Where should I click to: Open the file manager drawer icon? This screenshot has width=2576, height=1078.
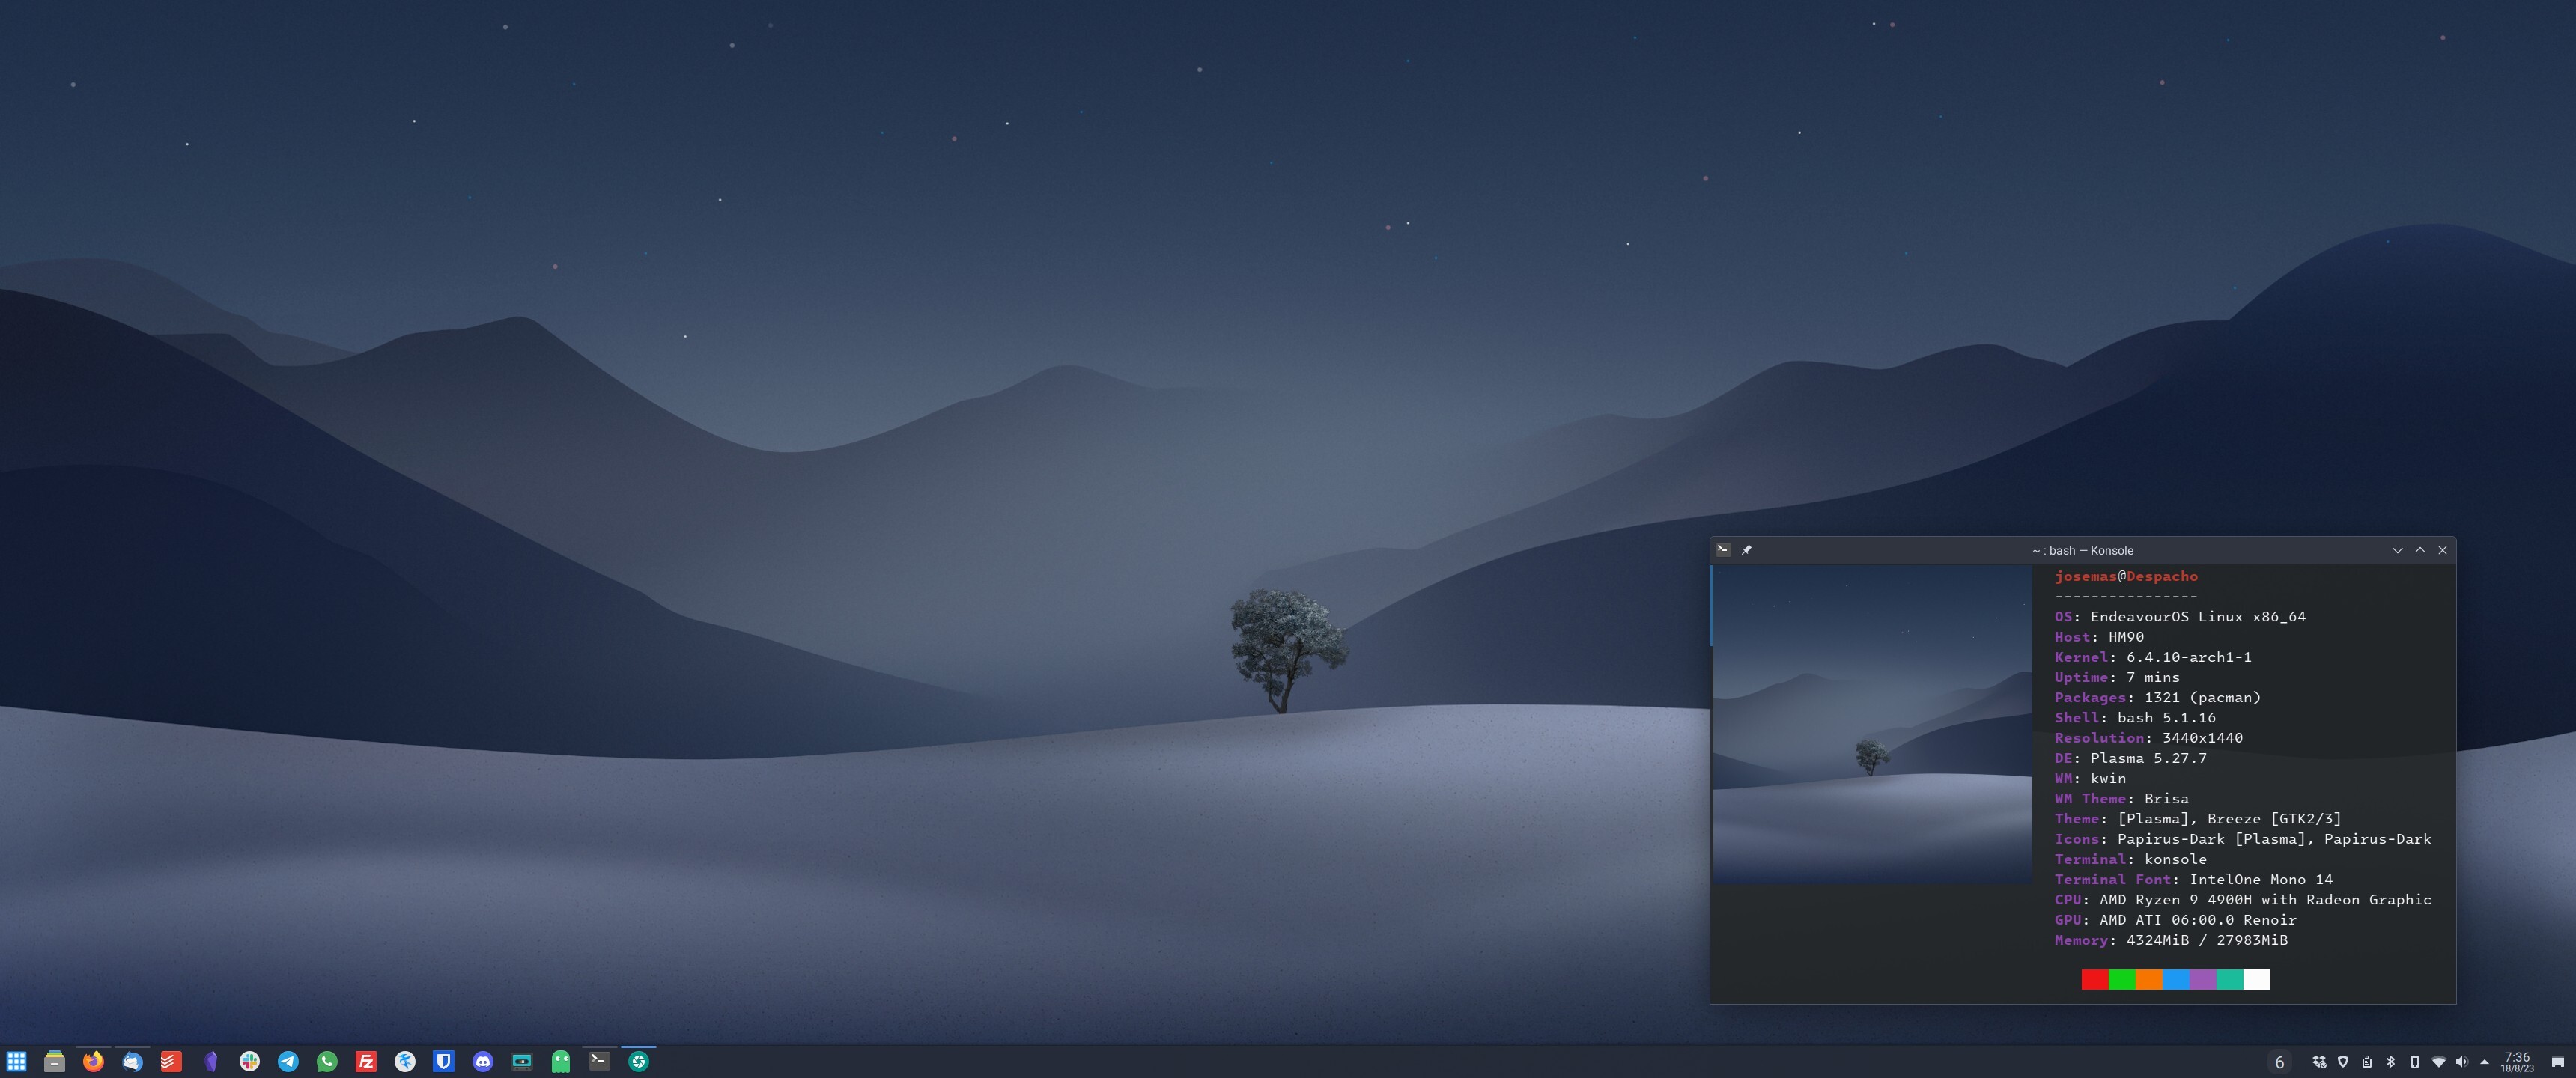tap(55, 1061)
